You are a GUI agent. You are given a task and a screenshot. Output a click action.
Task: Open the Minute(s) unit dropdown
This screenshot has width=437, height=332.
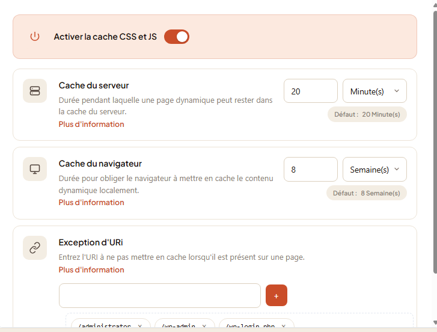374,91
